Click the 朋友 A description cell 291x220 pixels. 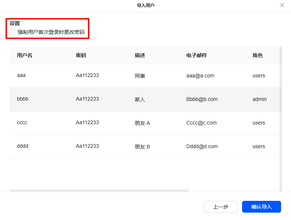[x=142, y=123]
